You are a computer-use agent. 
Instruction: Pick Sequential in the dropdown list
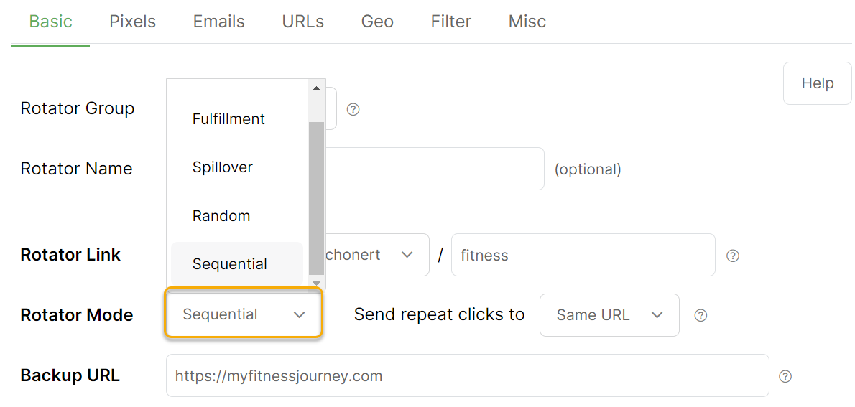(236, 264)
